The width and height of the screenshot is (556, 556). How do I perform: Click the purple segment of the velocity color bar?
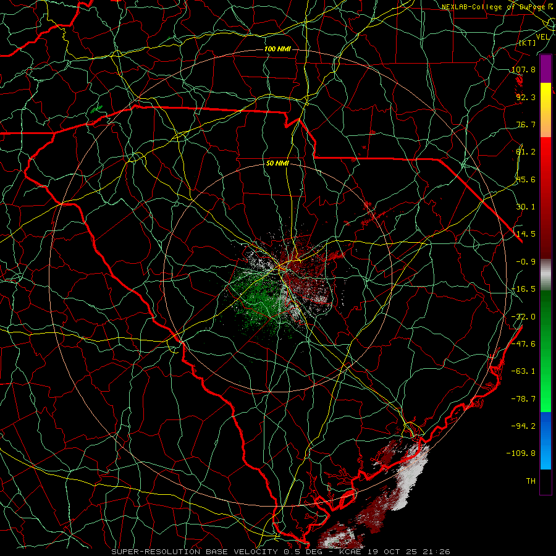click(545, 69)
